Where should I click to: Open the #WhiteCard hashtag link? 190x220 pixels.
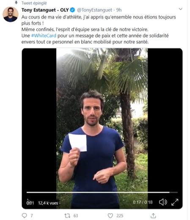(44, 36)
